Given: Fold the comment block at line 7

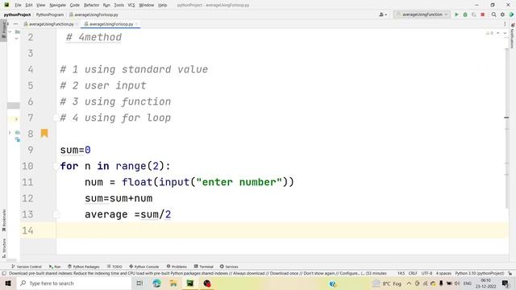Looking at the screenshot, I should pyautogui.click(x=56, y=118).
